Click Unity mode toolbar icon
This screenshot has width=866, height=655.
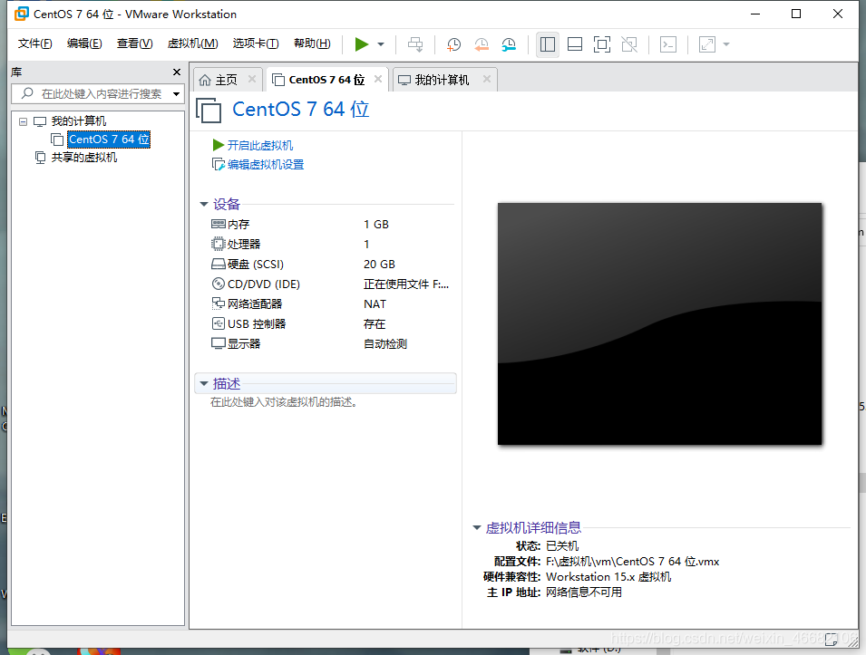pos(629,44)
